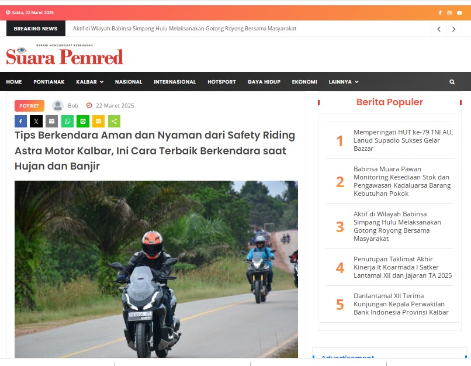Open YouTube channel icon in header
This screenshot has width=471, height=366.
pos(459,13)
